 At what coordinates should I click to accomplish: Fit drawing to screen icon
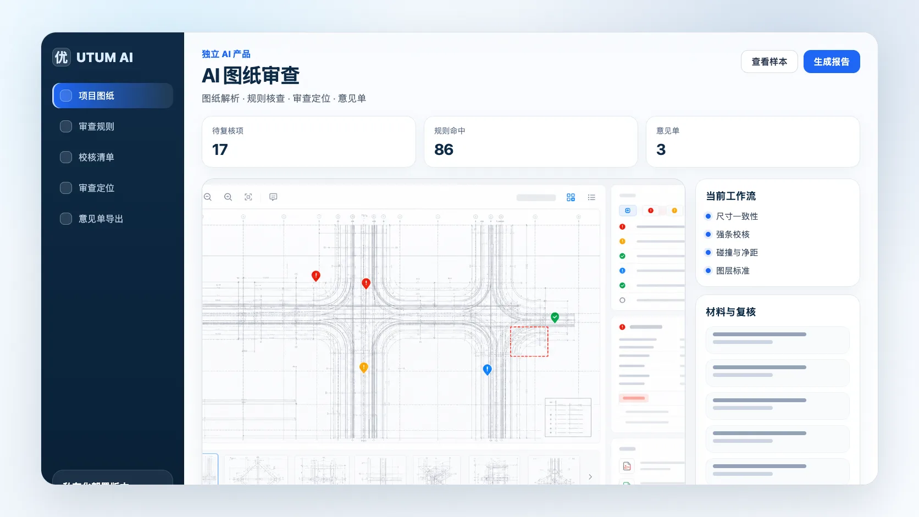(248, 197)
